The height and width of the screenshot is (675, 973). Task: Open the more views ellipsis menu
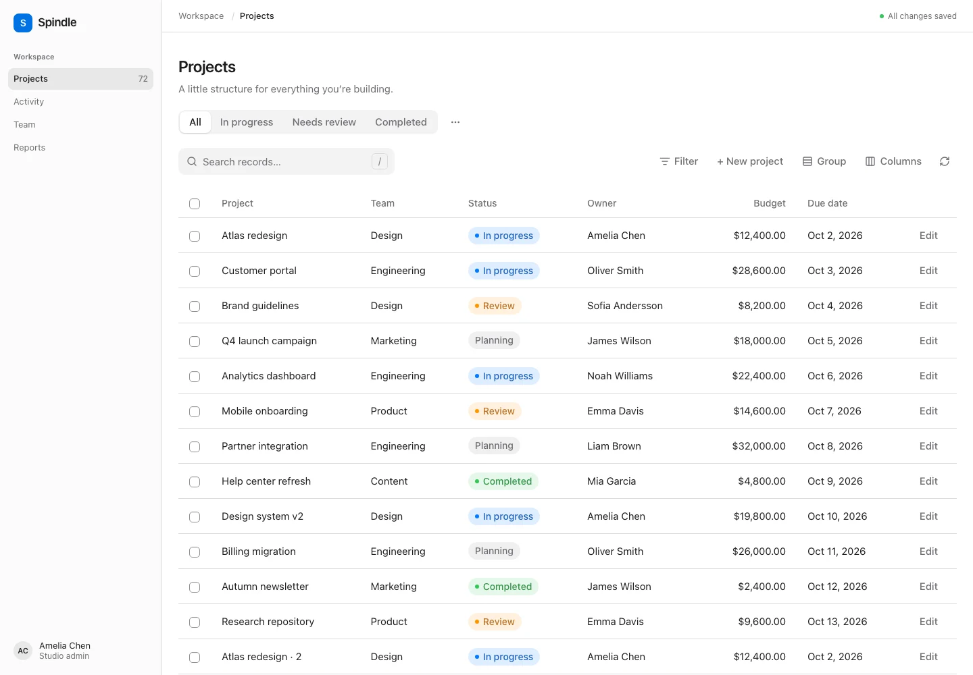[x=455, y=122]
